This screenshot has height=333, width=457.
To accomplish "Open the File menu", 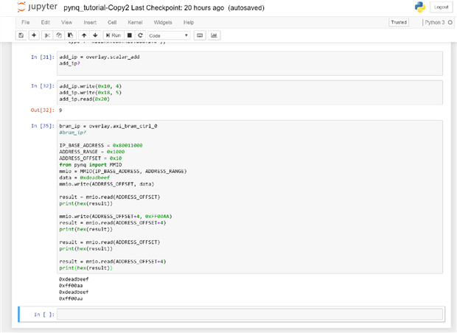I will point(26,22).
